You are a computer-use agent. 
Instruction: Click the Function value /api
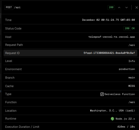point(132,102)
